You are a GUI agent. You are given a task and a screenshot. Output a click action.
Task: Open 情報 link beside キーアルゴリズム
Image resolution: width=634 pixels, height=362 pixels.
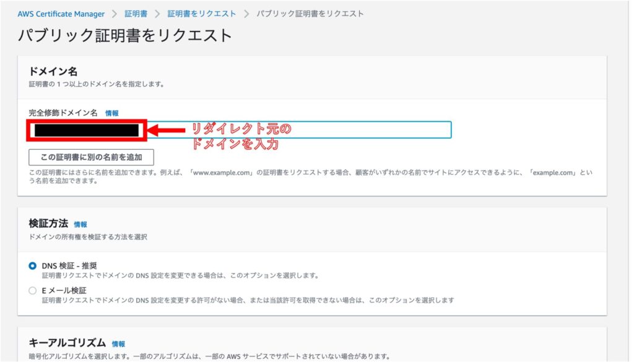pos(118,344)
